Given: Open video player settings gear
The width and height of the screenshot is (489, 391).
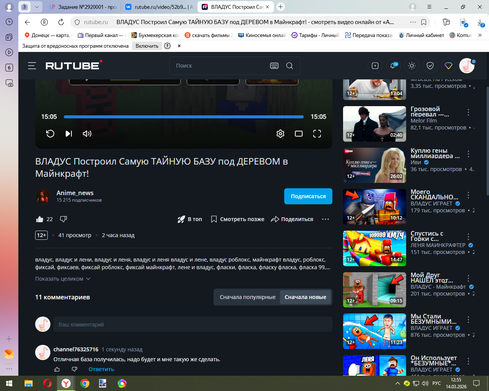Looking at the screenshot, I should coord(280,134).
